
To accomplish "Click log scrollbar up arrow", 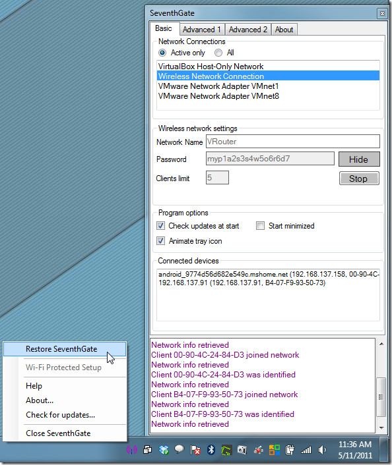I will tap(381, 344).
